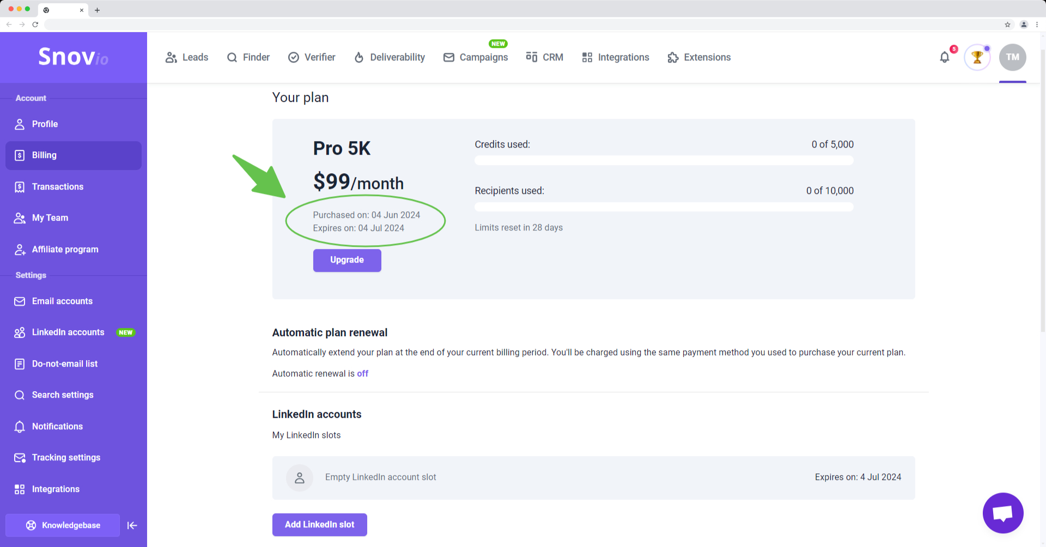This screenshot has width=1046, height=547.
Task: Click the LinkedIn accounts sidebar icon
Action: point(20,332)
